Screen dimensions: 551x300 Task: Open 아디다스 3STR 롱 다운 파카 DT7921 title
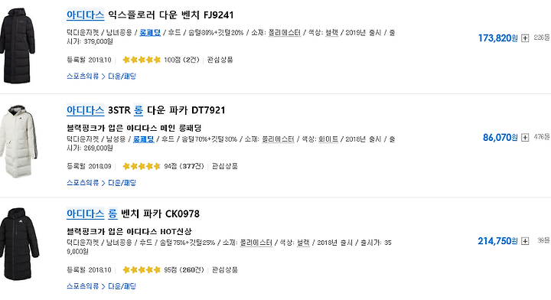146,110
